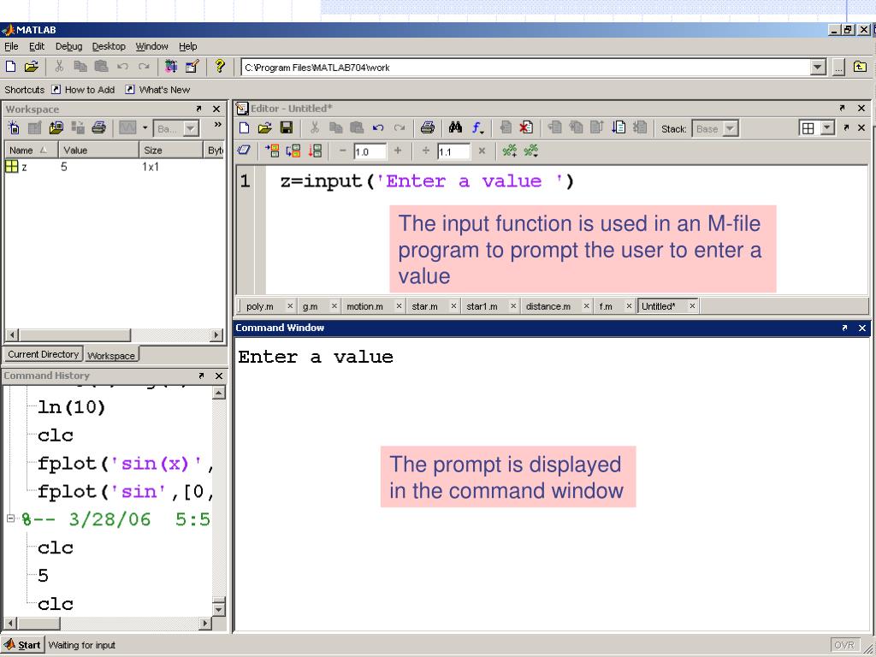Open the dropdown next to tile layout icon

[x=827, y=128]
